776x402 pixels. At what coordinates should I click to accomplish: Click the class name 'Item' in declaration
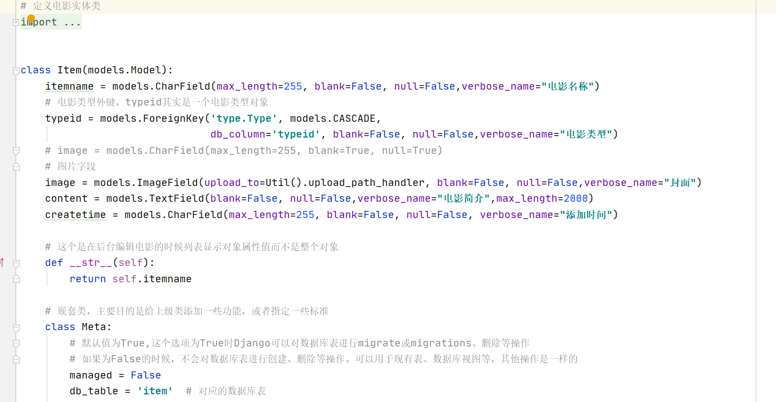[69, 70]
